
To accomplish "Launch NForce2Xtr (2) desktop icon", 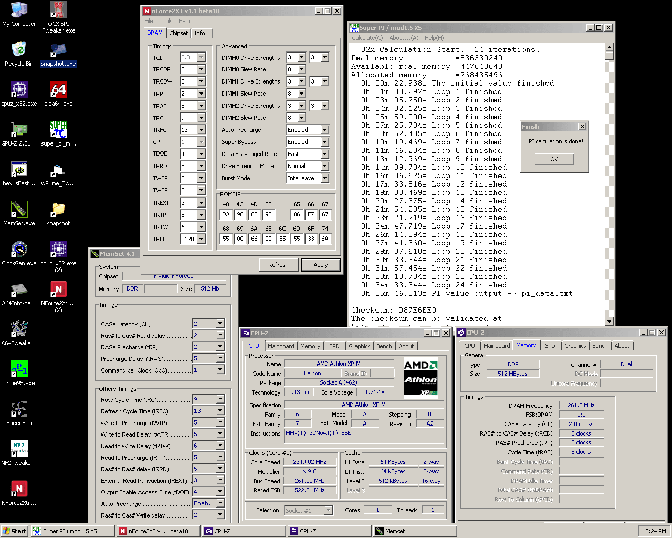I will point(58,289).
